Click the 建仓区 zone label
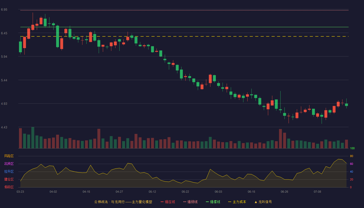The image size is (364, 208). 9,179
